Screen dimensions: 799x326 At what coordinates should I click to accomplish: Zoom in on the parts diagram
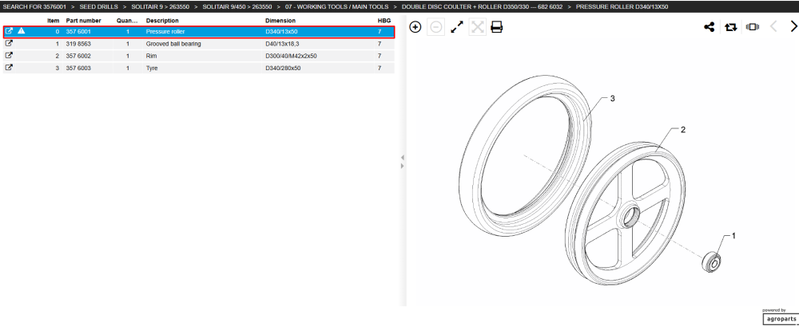(415, 27)
